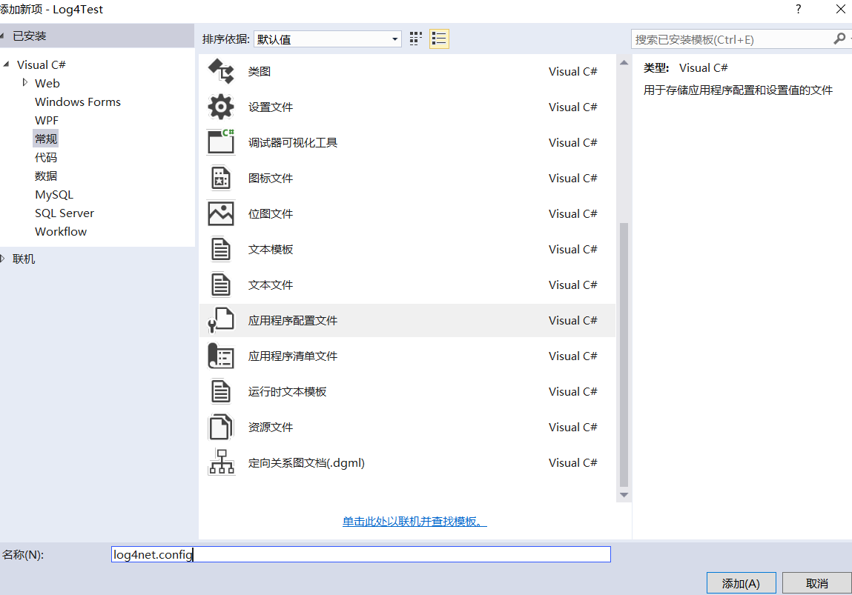Screen dimensions: 852x595
Task: Switch to medium icons view
Action: click(x=415, y=39)
